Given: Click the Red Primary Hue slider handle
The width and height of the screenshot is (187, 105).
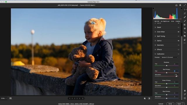Looking at the screenshot, I should coord(167,73).
